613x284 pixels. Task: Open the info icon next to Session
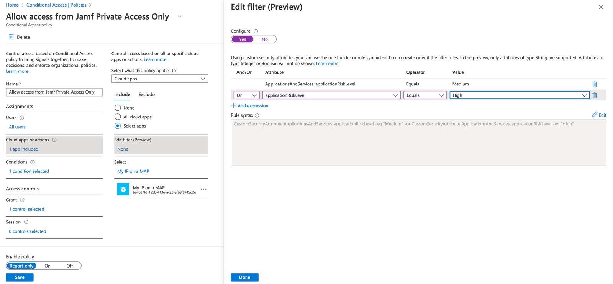(26, 222)
